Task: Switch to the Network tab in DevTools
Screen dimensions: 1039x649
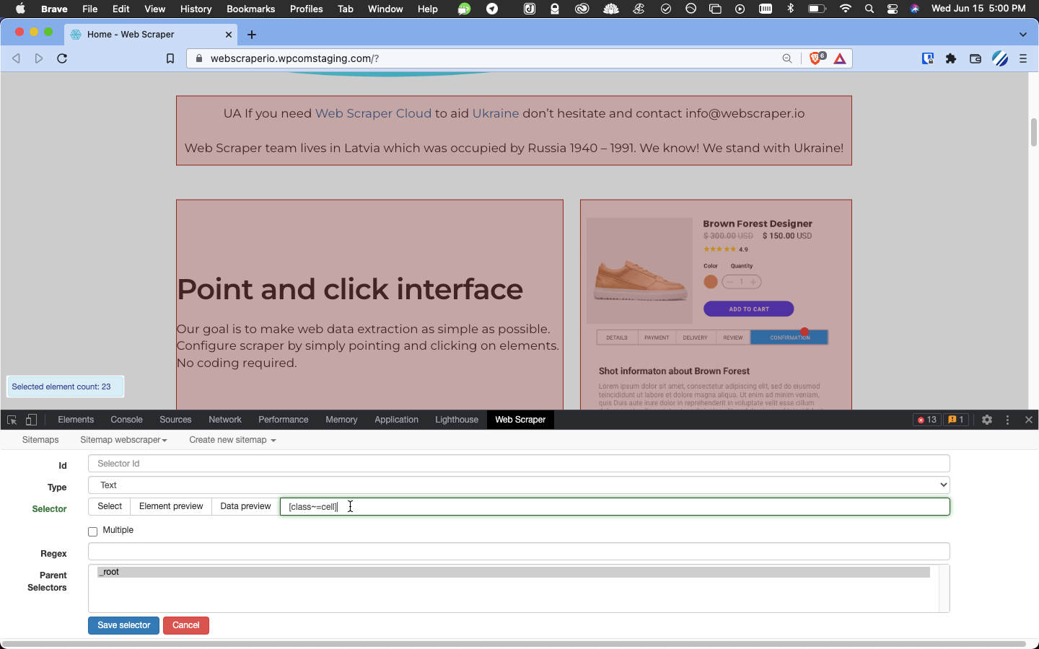Action: pyautogui.click(x=225, y=420)
